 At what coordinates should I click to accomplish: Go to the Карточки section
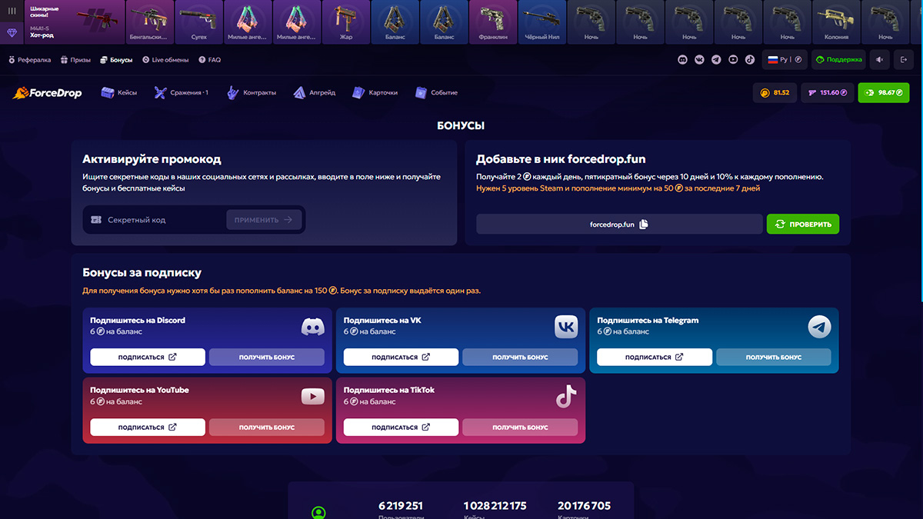point(375,93)
